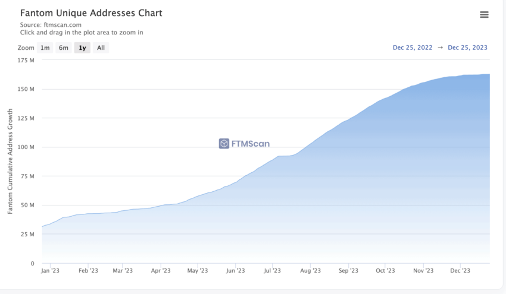Click the 'May '23' x-axis label

click(x=198, y=270)
